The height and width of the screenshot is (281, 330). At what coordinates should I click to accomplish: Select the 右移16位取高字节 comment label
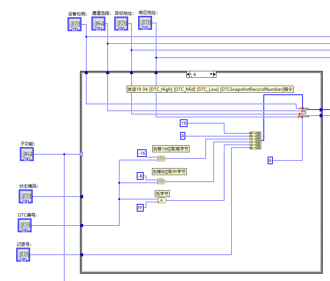pyautogui.click(x=171, y=149)
